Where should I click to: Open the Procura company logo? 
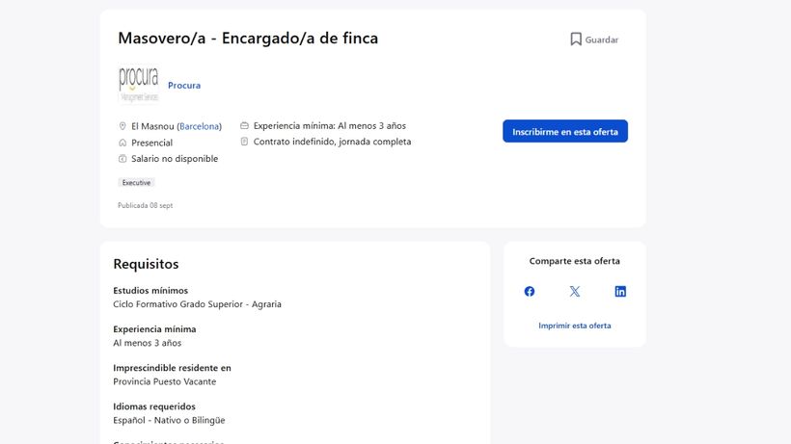pos(139,85)
